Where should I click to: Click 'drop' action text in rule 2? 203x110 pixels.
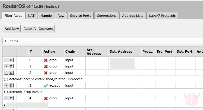tap(53, 73)
